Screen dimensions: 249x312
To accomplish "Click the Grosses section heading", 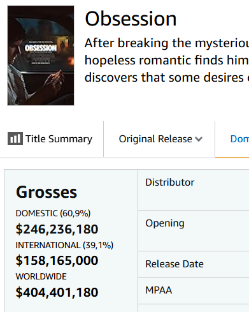I will pos(46,192).
